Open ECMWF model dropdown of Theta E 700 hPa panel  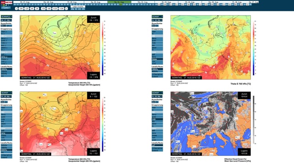point(157,16)
